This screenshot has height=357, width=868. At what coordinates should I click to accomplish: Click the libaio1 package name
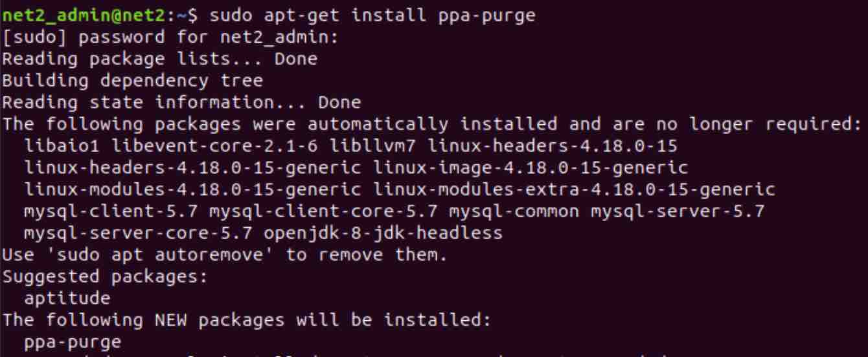click(62, 146)
